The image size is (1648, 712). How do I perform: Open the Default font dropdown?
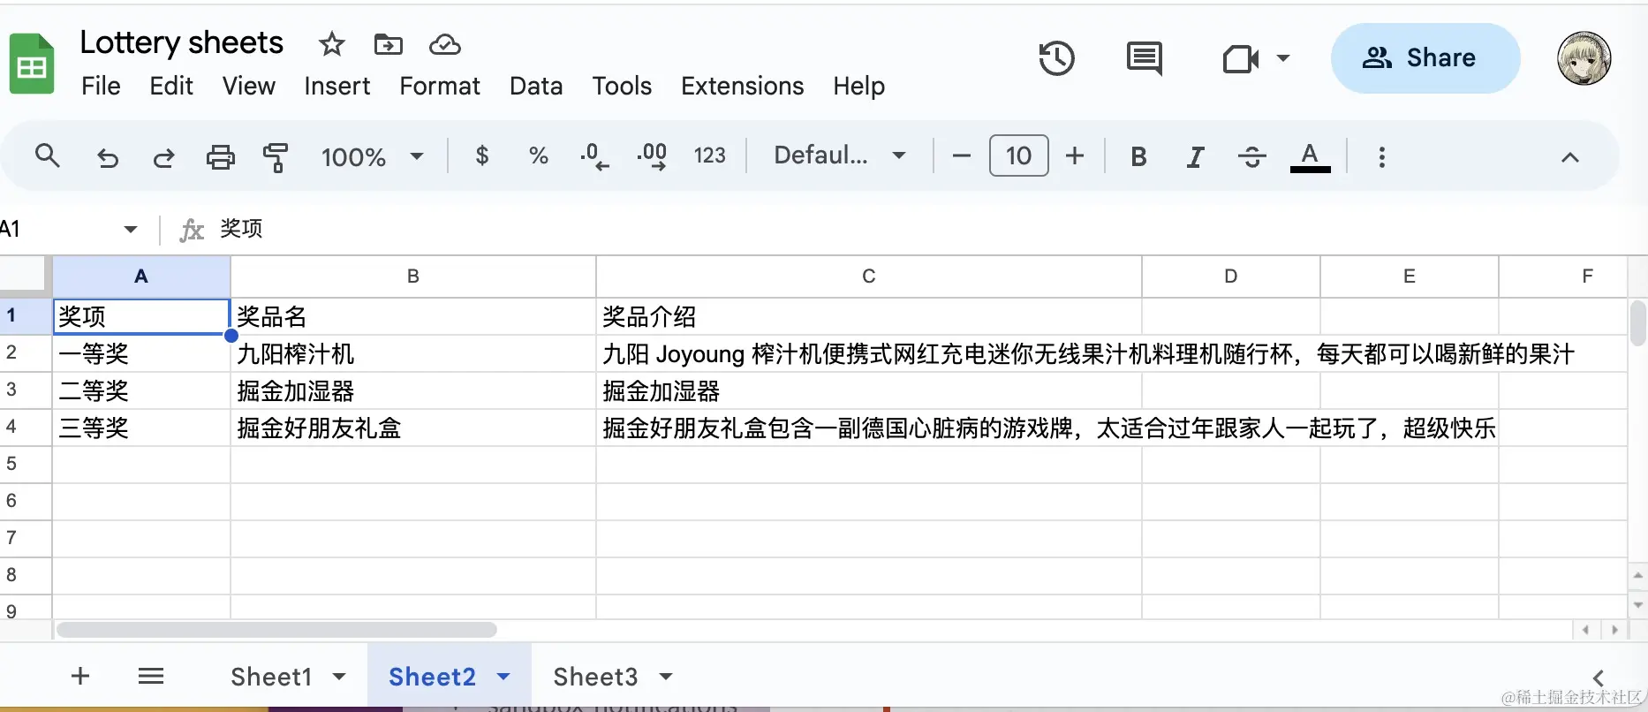(x=840, y=156)
